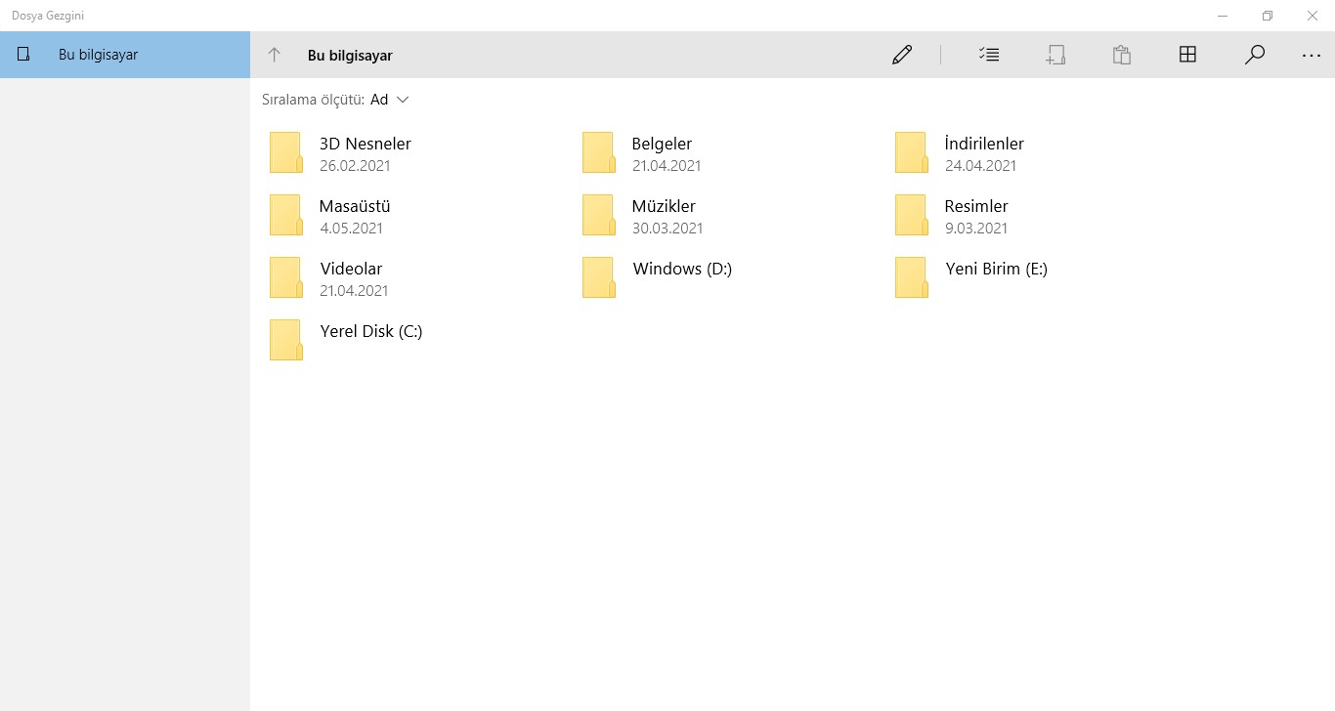Select the Videolar name label
This screenshot has width=1335, height=711.
click(x=351, y=269)
